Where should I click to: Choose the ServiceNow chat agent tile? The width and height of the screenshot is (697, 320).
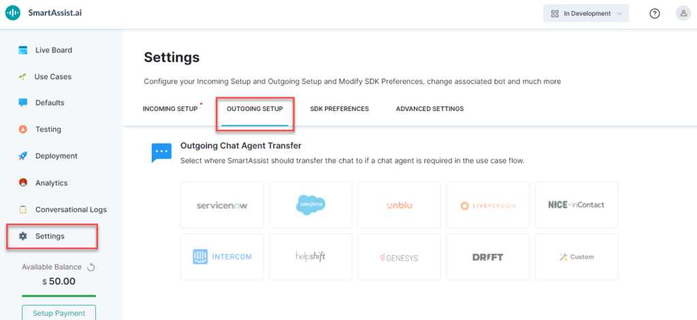click(x=222, y=204)
